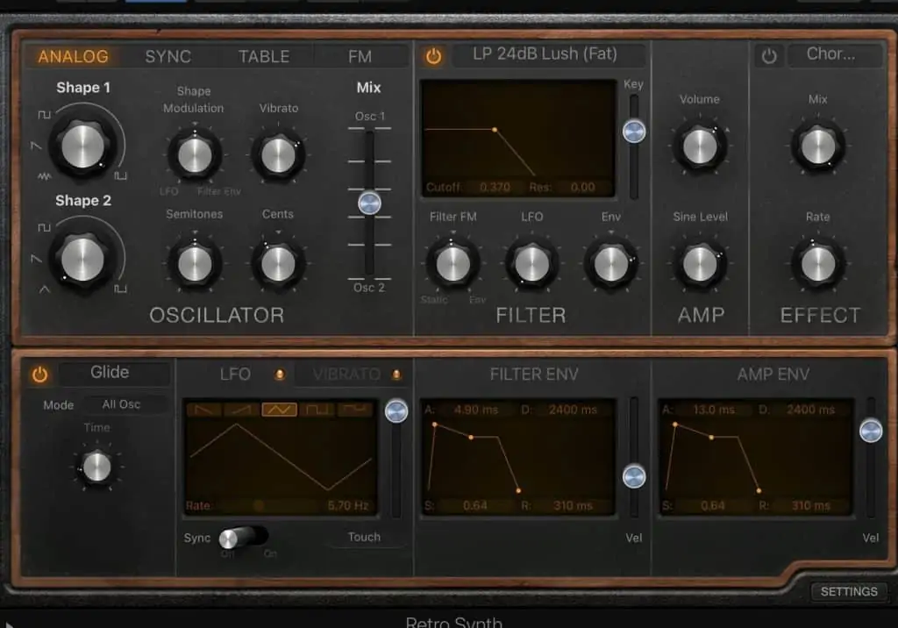Click the Filter Env attack value 4.90 ms
The image size is (898, 628).
point(476,410)
